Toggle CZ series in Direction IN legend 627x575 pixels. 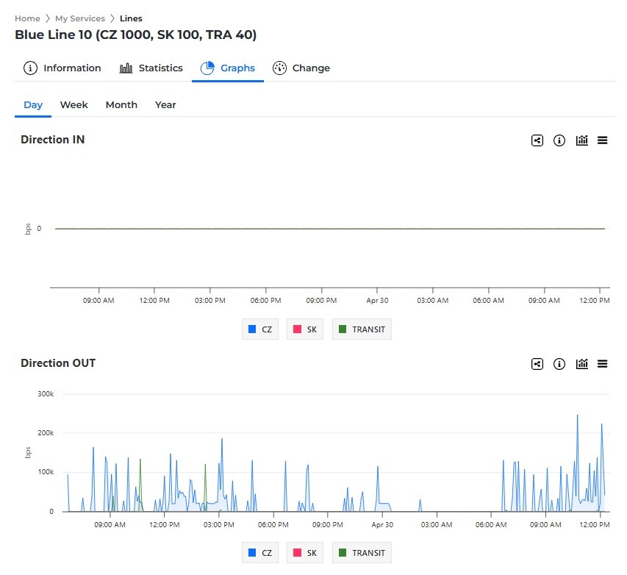coord(260,329)
